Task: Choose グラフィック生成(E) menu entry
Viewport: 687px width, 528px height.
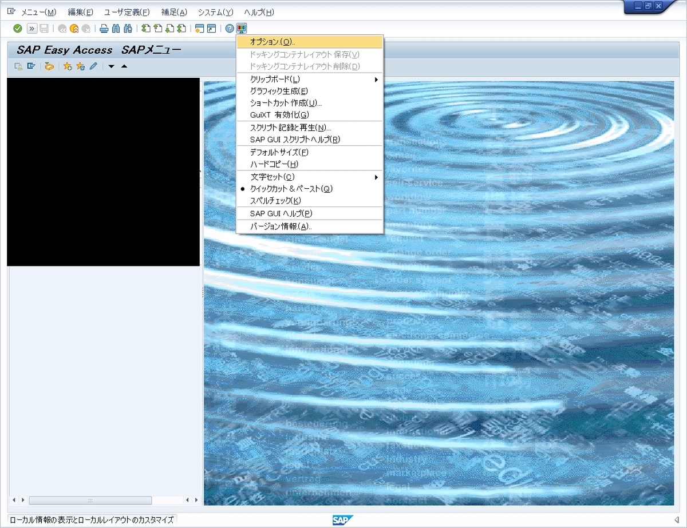Action: pyautogui.click(x=310, y=91)
